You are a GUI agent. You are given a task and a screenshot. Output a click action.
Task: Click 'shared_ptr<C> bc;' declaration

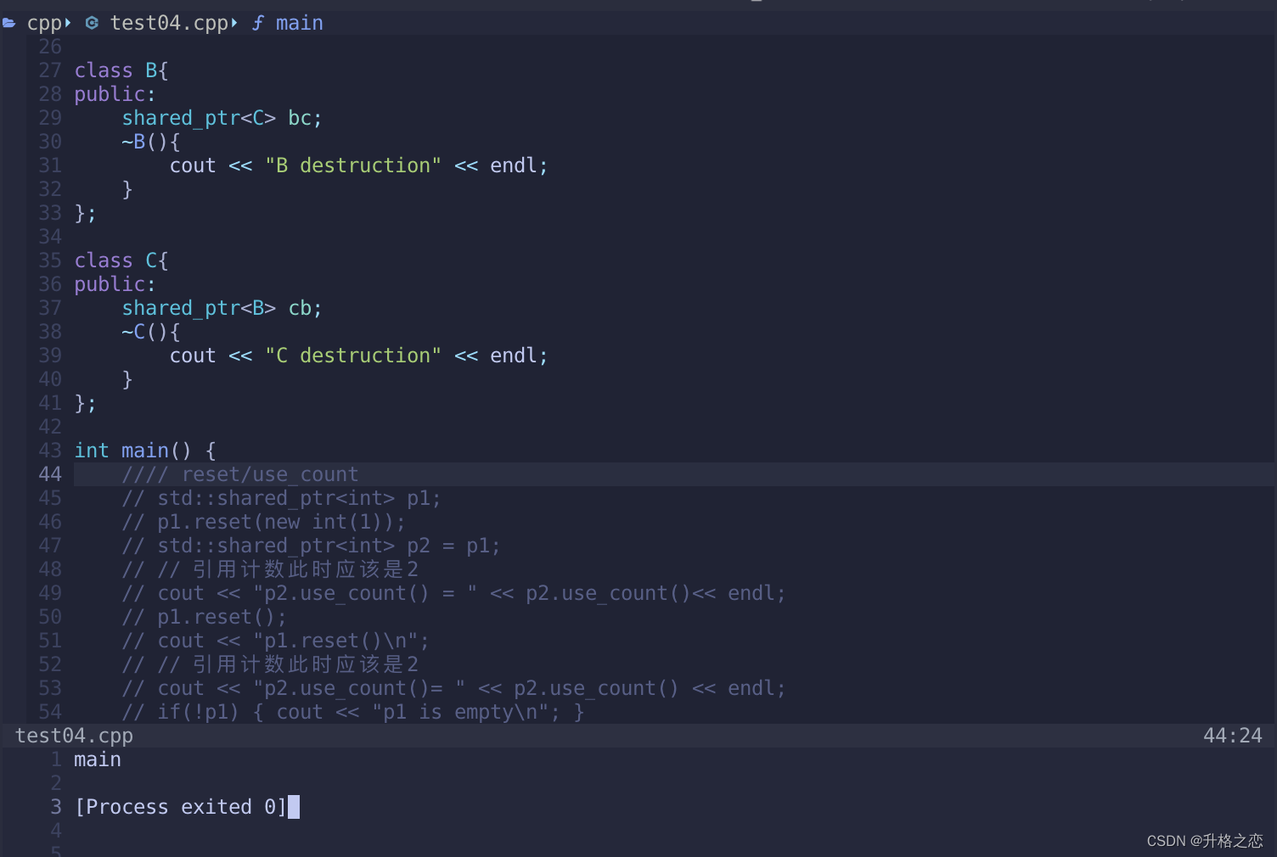pyautogui.click(x=222, y=118)
